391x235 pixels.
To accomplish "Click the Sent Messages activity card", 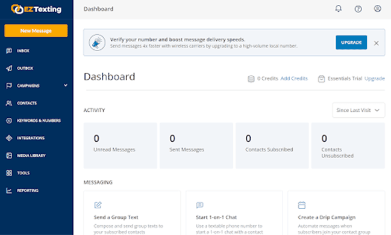I will [196, 145].
